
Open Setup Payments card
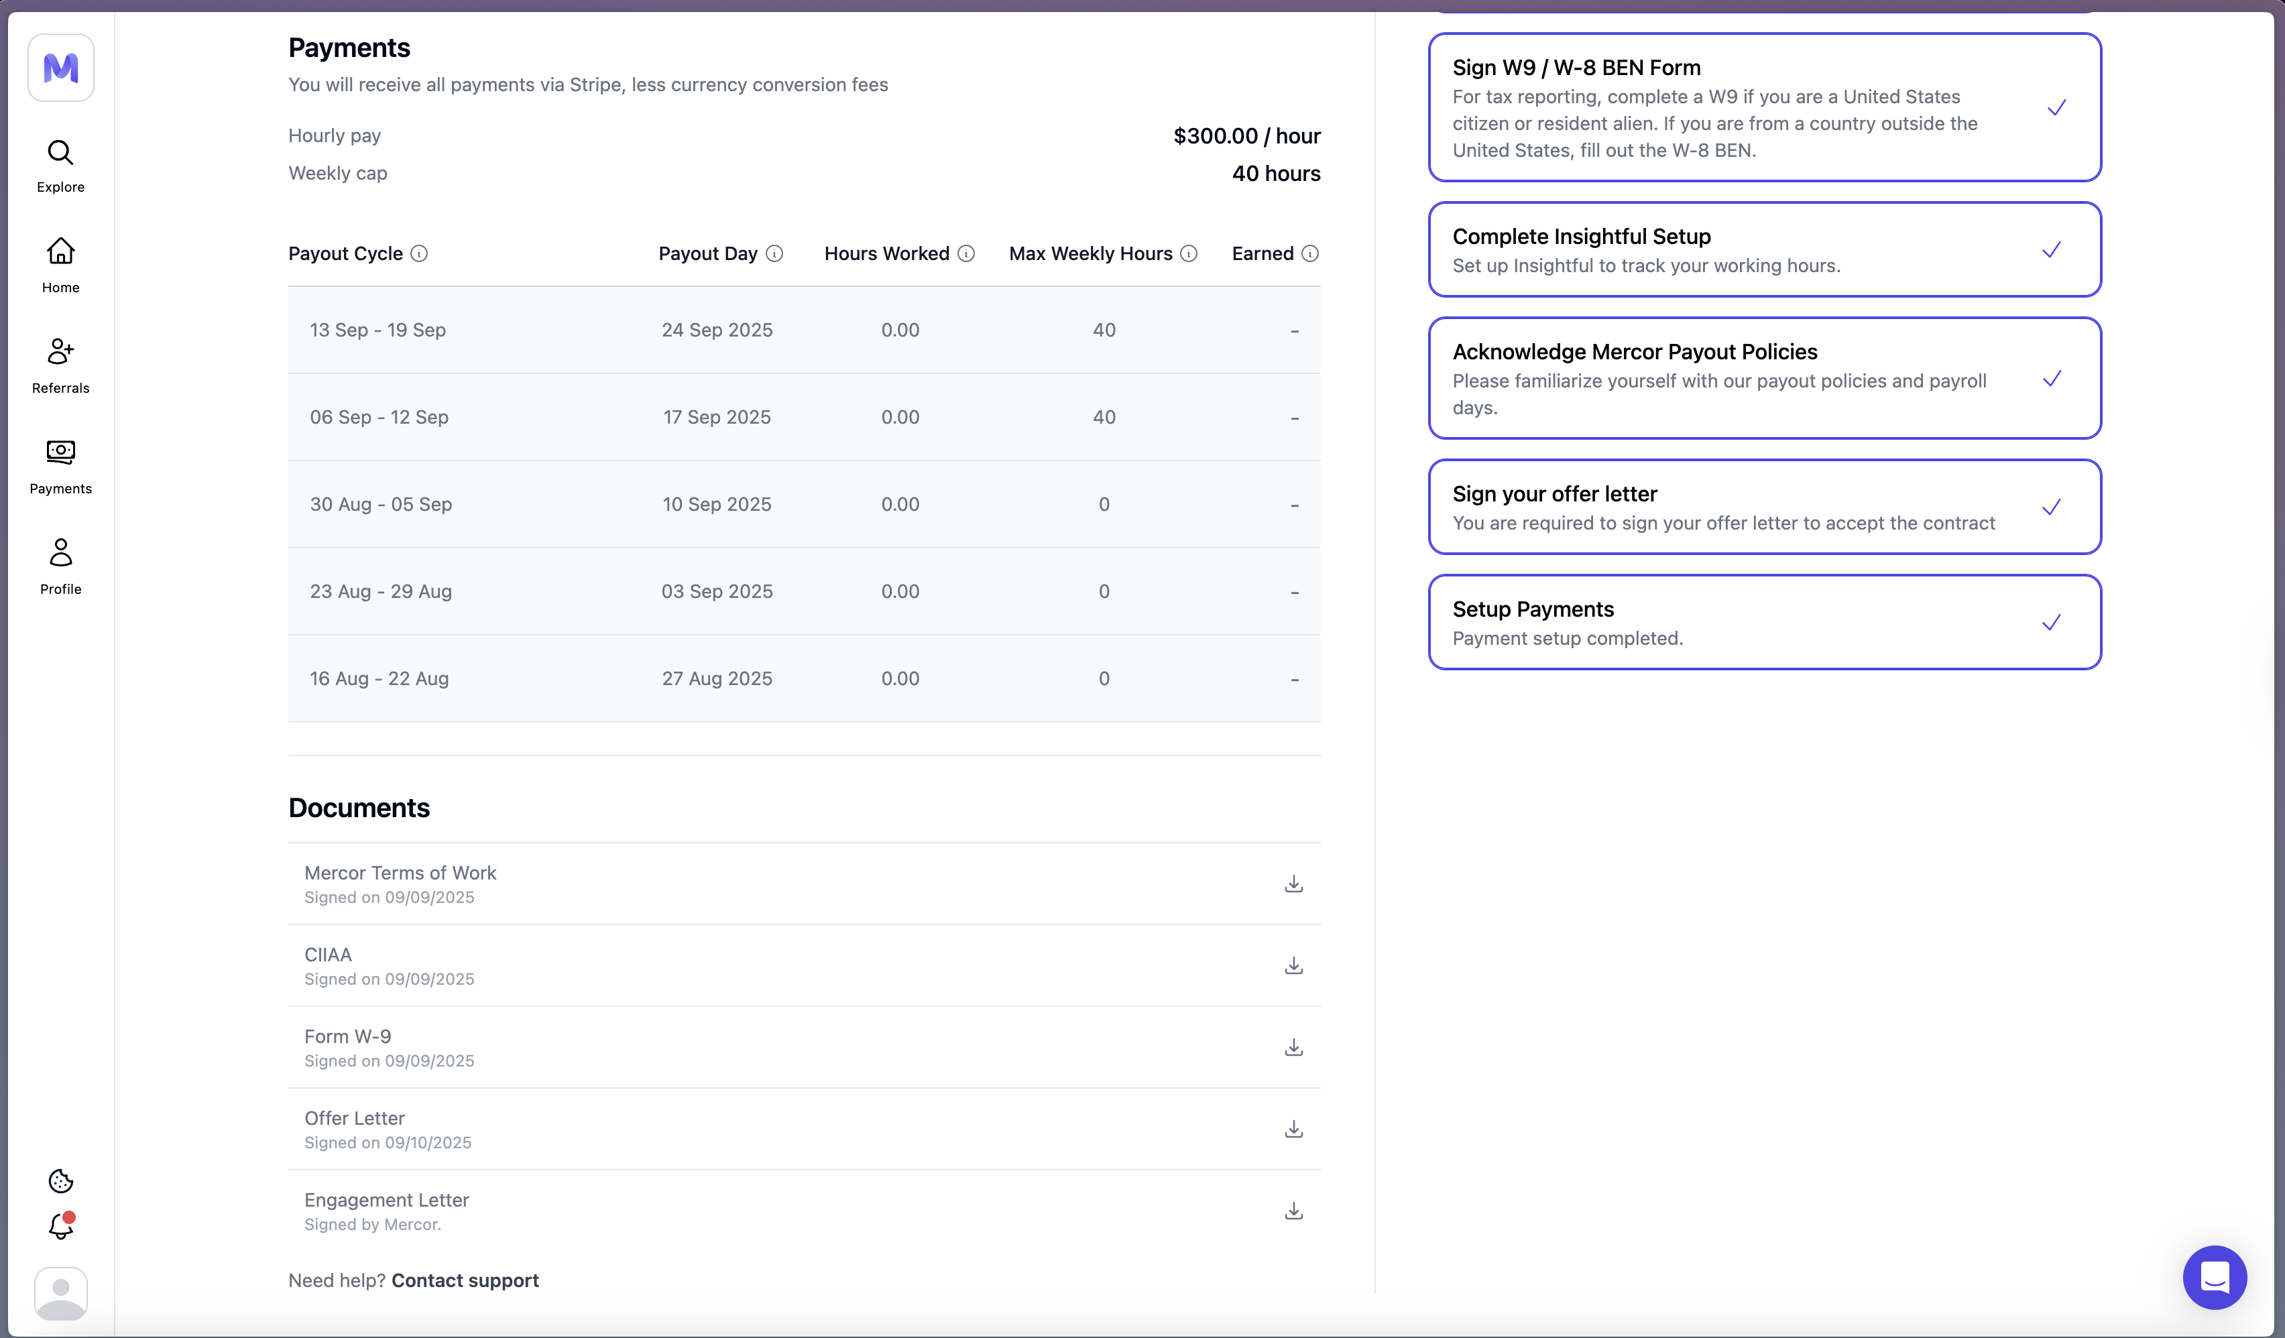[x=1765, y=622]
